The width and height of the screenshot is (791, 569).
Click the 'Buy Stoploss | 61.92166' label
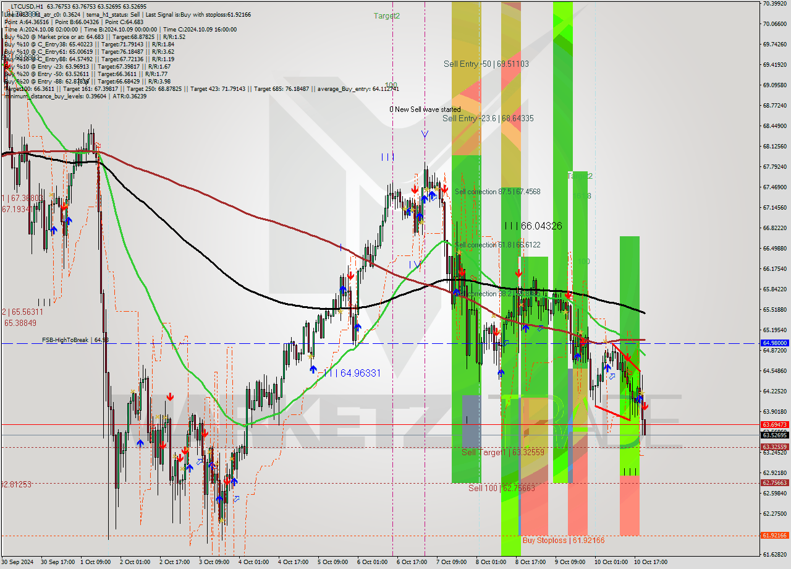(x=564, y=540)
